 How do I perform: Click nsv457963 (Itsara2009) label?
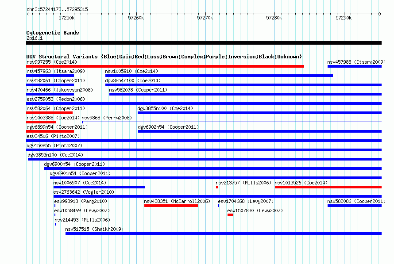tap(56, 71)
